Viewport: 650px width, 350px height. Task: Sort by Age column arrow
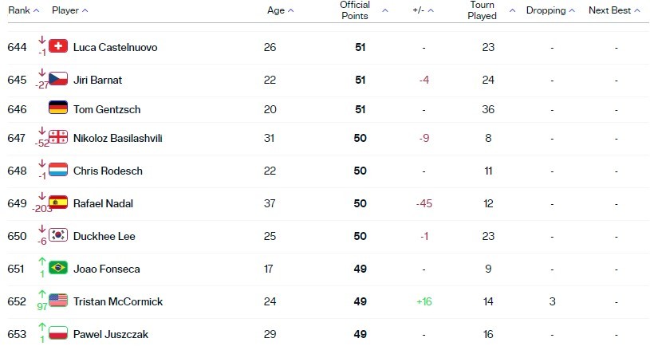(x=290, y=11)
